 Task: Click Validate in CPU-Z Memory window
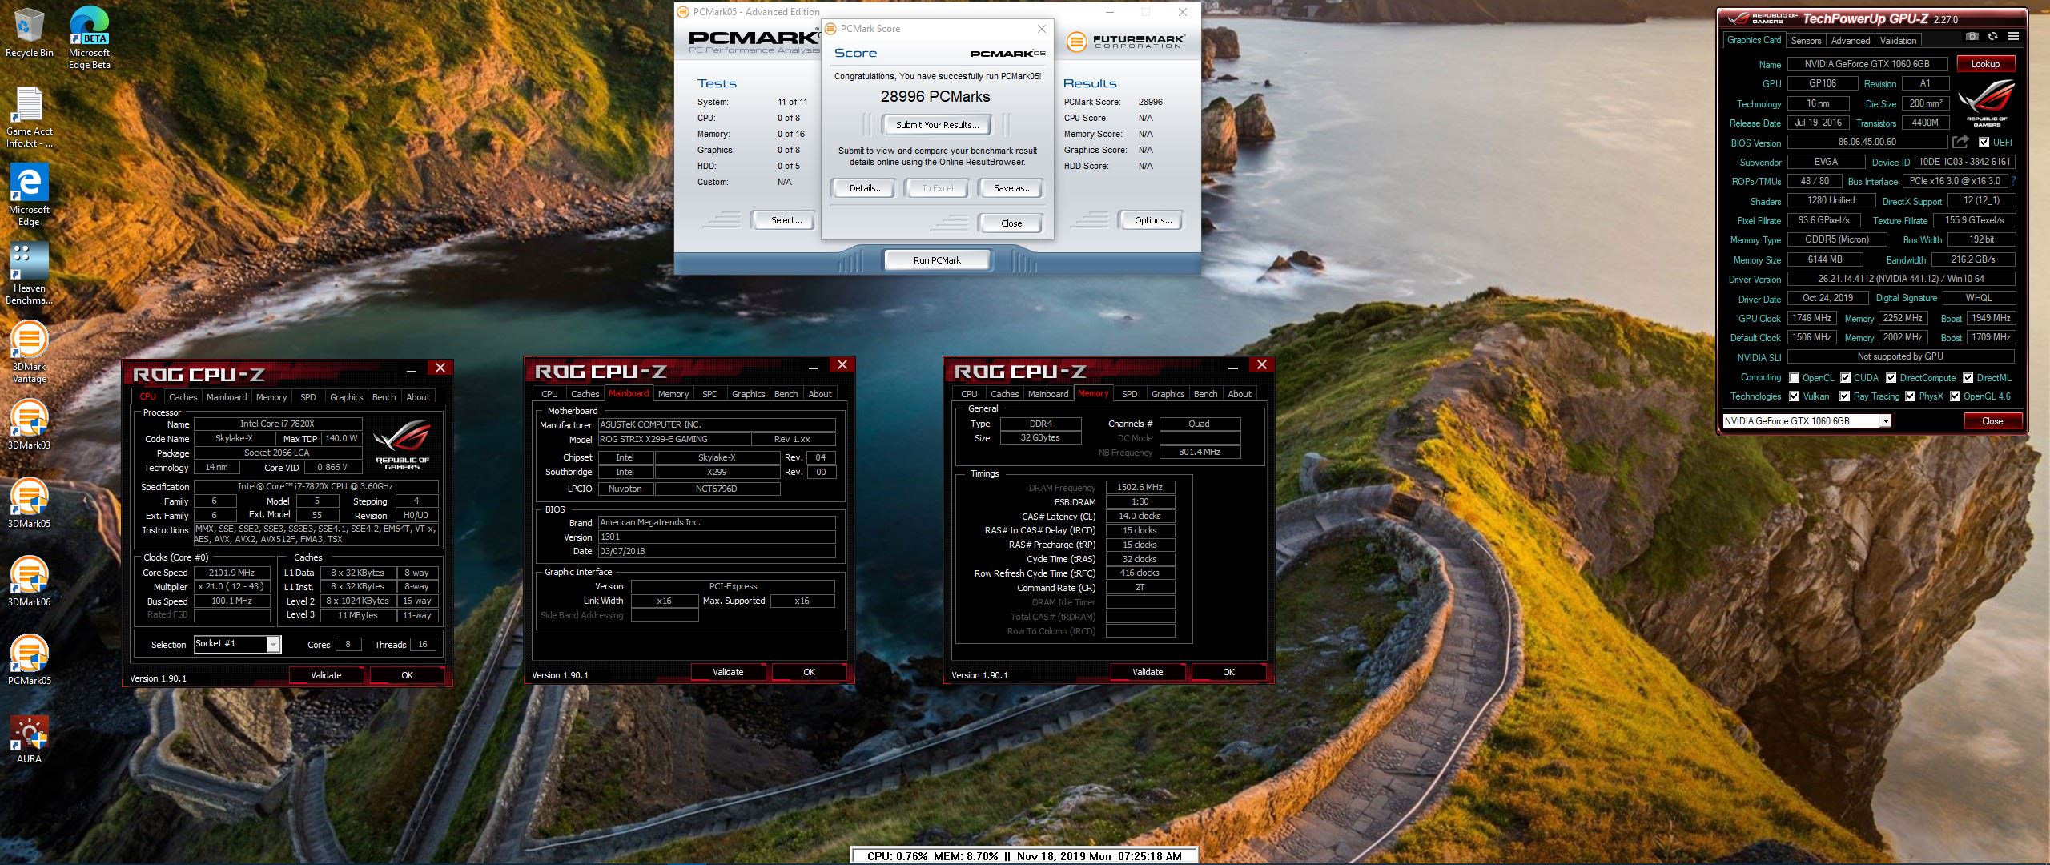(x=1148, y=672)
